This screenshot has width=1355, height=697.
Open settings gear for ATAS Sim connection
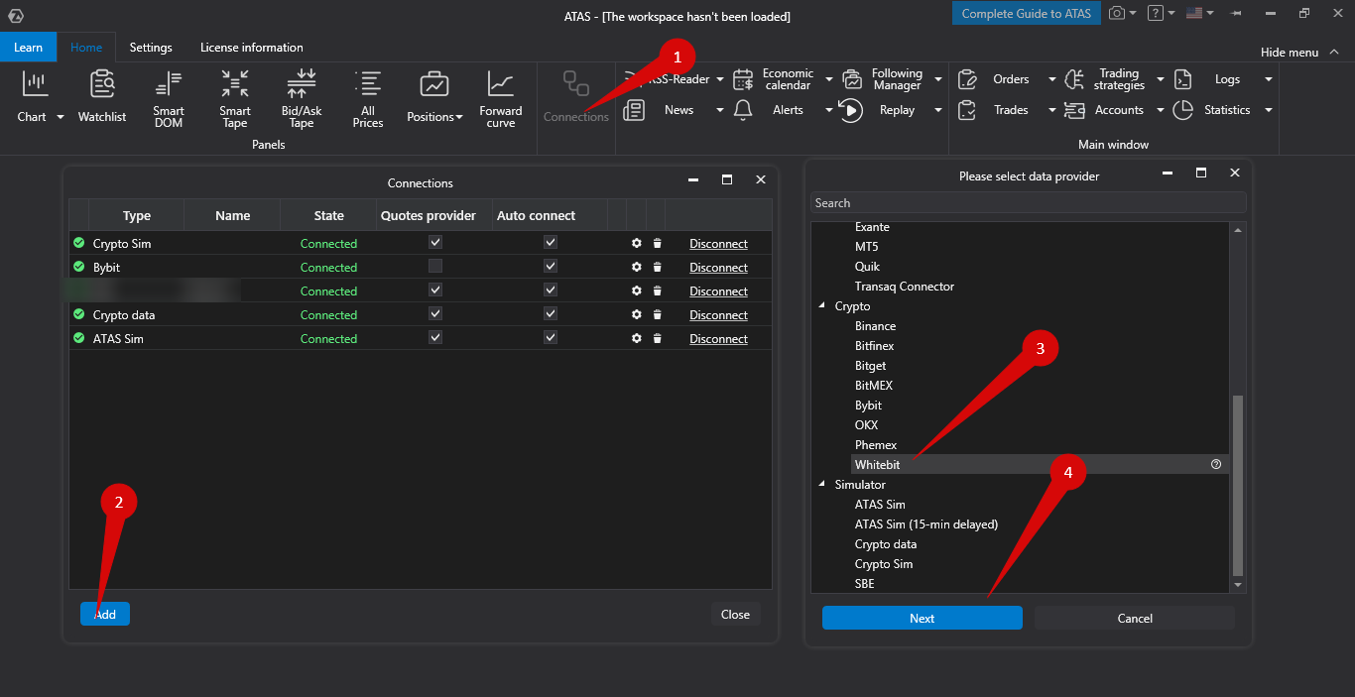[637, 338]
